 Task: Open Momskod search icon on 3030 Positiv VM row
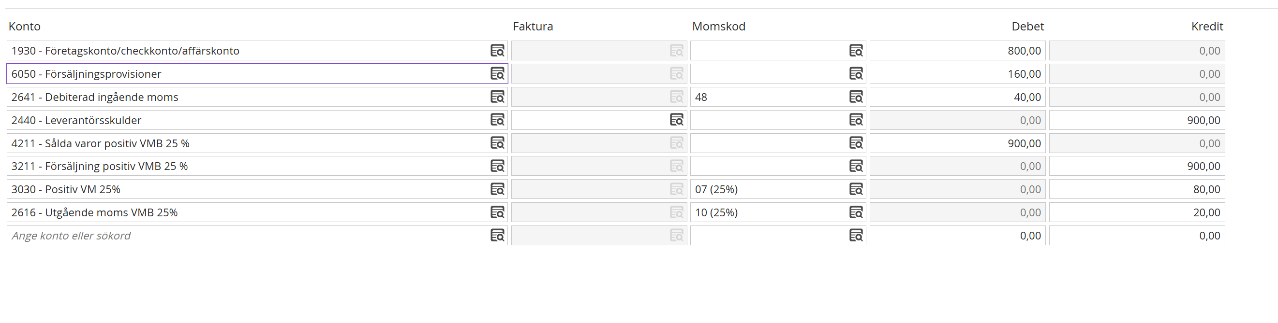click(856, 189)
